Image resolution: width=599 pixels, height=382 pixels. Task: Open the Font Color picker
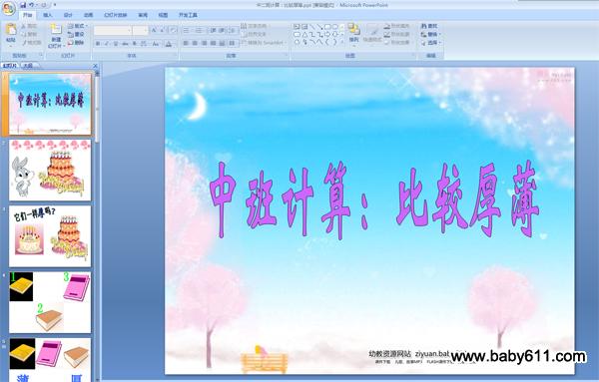[x=169, y=44]
